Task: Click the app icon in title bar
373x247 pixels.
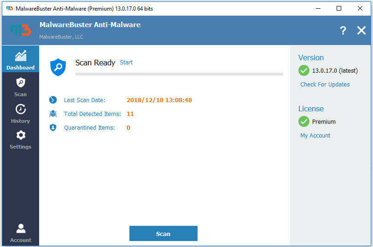Action: click(x=10, y=9)
